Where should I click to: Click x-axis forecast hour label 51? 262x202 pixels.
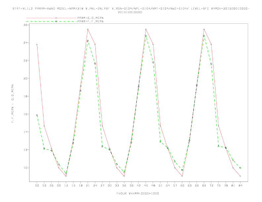[160, 185]
